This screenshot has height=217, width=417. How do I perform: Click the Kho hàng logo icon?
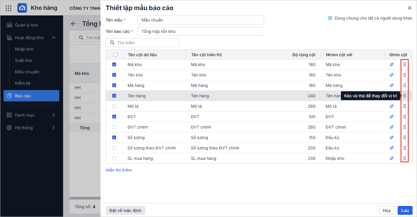pos(22,8)
